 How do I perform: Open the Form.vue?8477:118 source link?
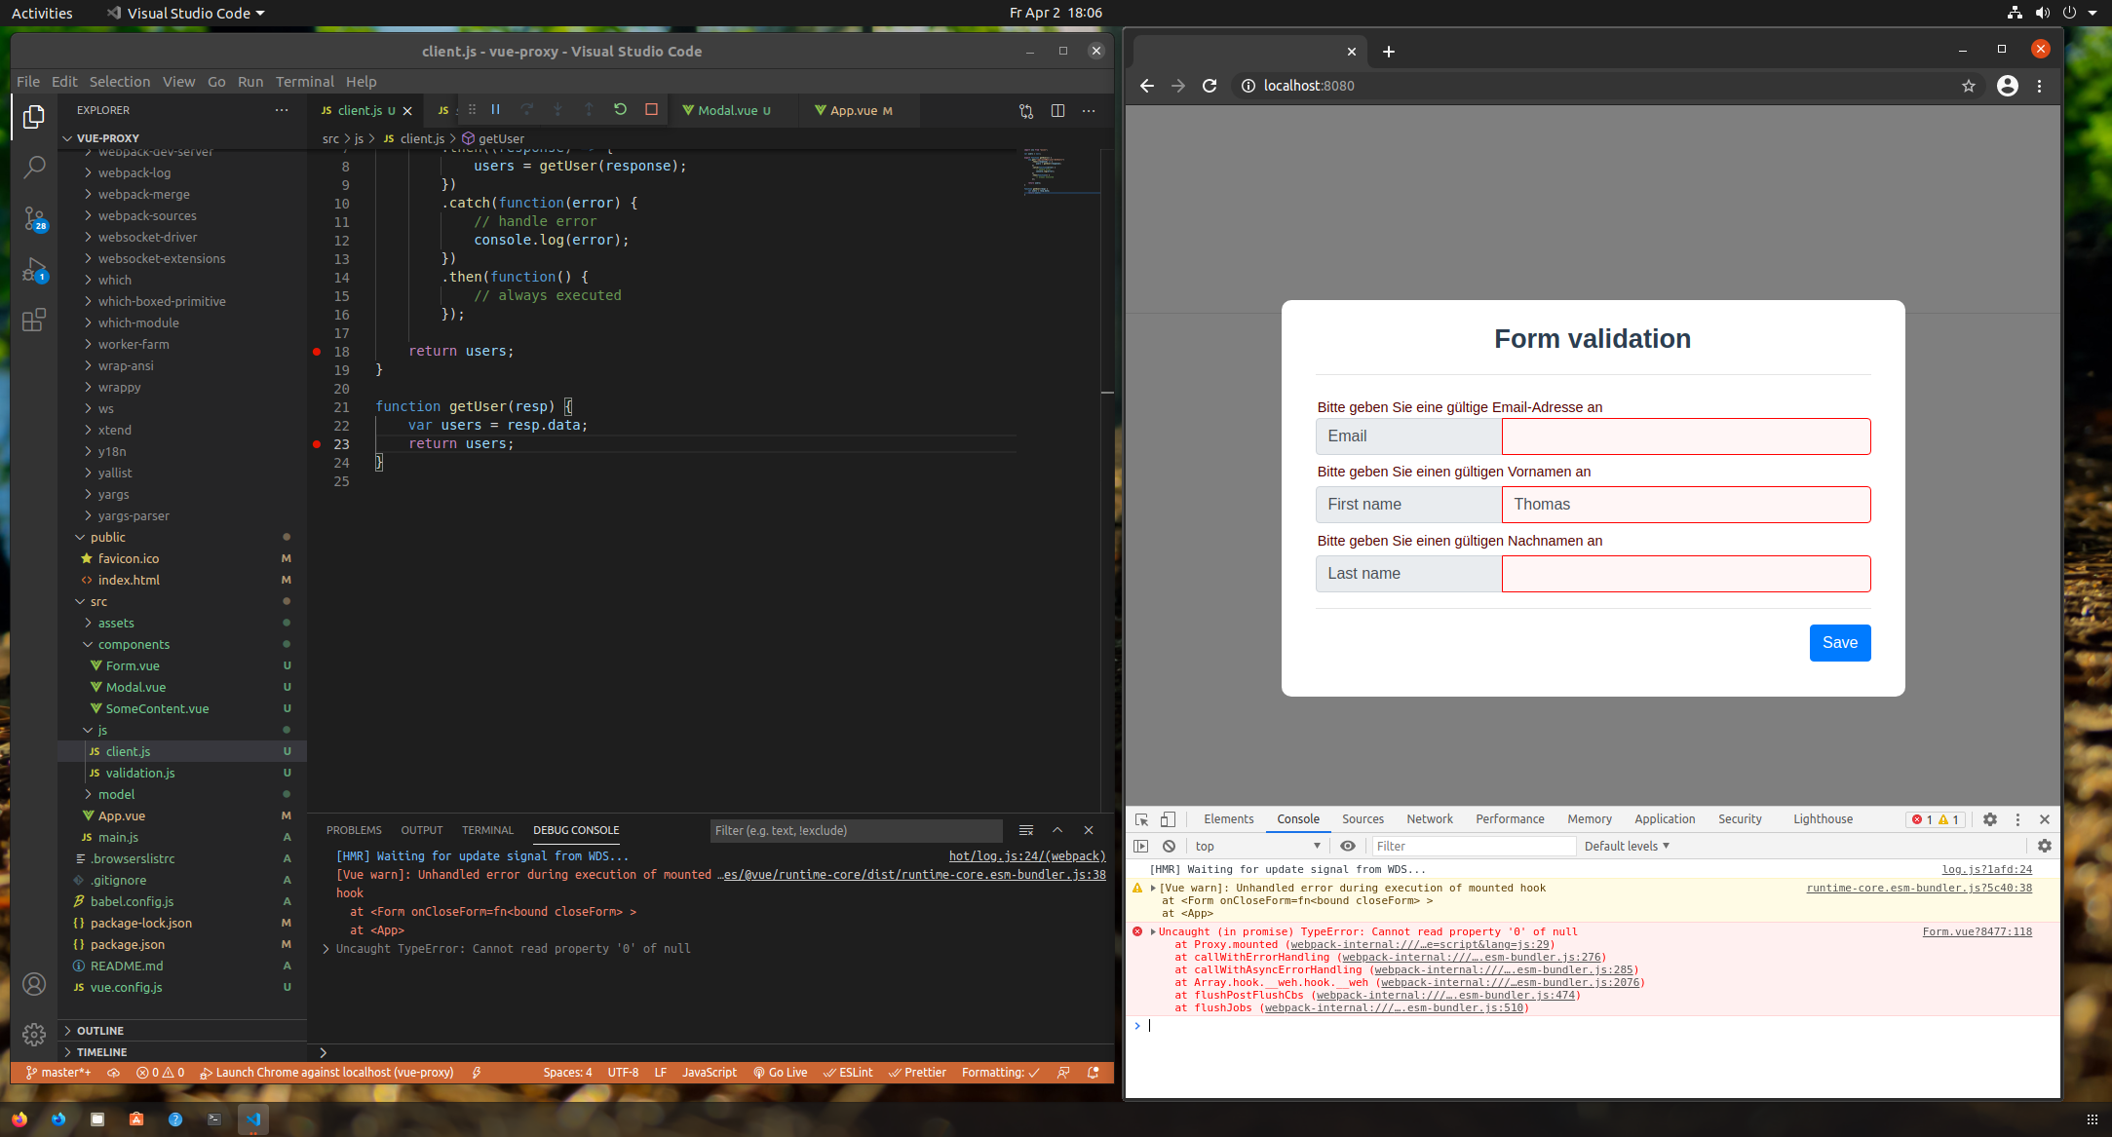point(1977,932)
